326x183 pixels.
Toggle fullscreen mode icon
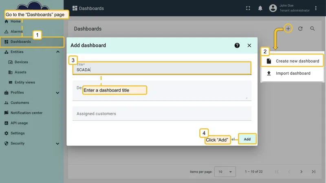[x=248, y=8]
